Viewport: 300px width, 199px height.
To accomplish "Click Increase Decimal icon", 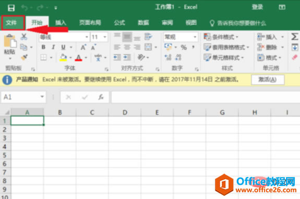I will pyautogui.click(x=168, y=57).
